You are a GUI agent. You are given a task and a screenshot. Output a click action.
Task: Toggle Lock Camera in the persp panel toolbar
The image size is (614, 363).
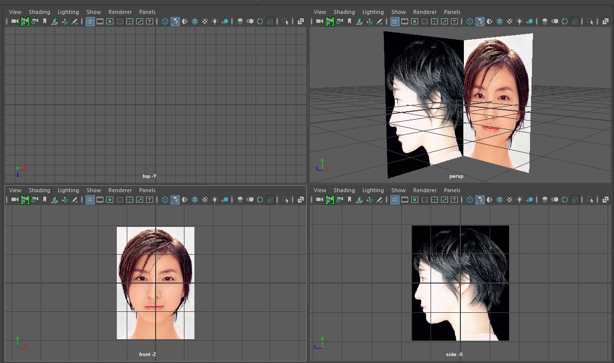[330, 21]
